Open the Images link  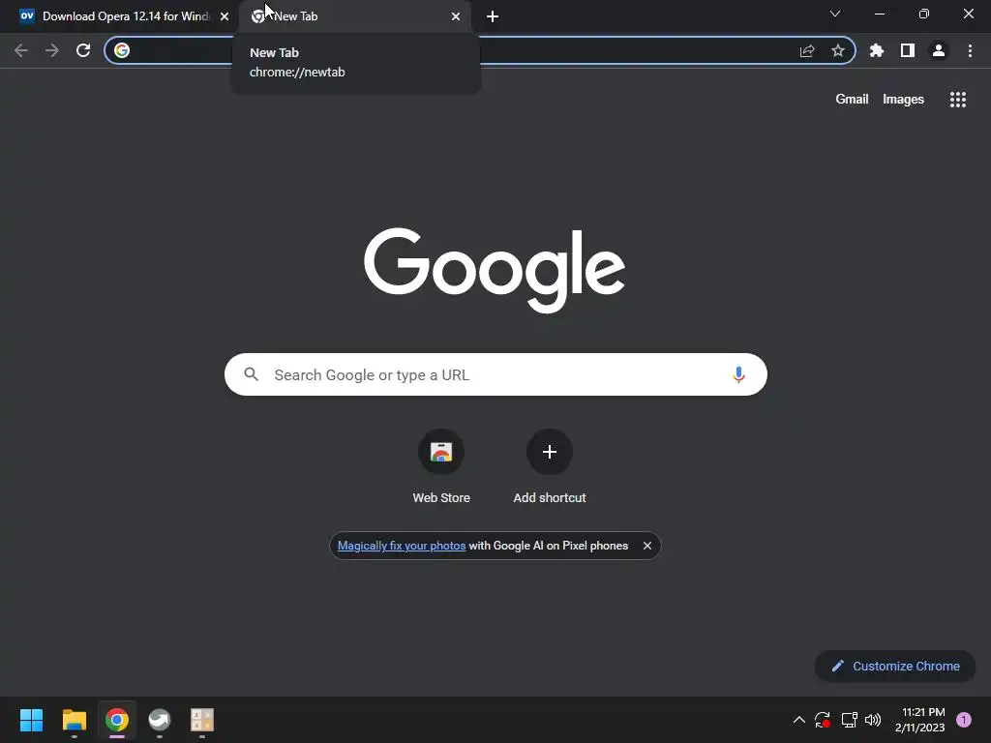pyautogui.click(x=903, y=100)
